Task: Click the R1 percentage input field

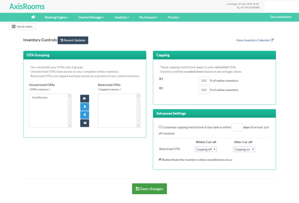Action: (x=204, y=81)
